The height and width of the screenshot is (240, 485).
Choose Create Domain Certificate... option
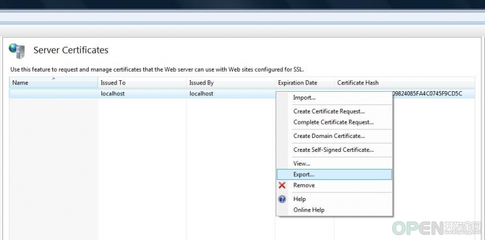334,135
